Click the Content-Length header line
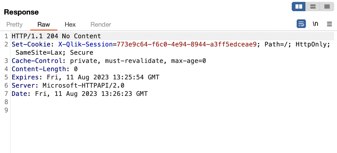The width and height of the screenshot is (337, 153). (x=45, y=69)
